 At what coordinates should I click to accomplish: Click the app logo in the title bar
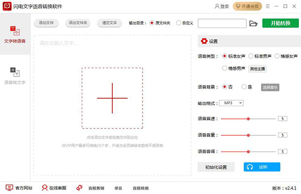[x=7, y=7]
